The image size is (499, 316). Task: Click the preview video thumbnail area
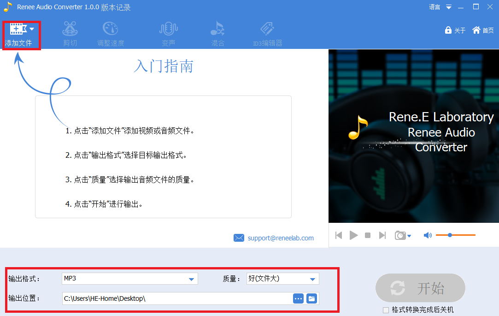tap(414, 136)
